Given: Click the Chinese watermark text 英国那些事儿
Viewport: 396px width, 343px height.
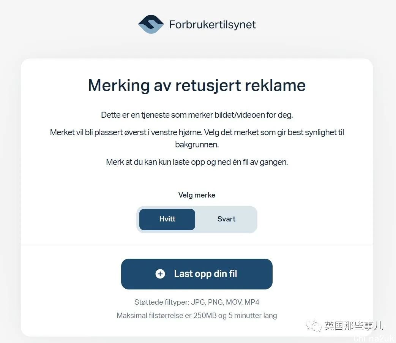Looking at the screenshot, I should tap(354, 326).
